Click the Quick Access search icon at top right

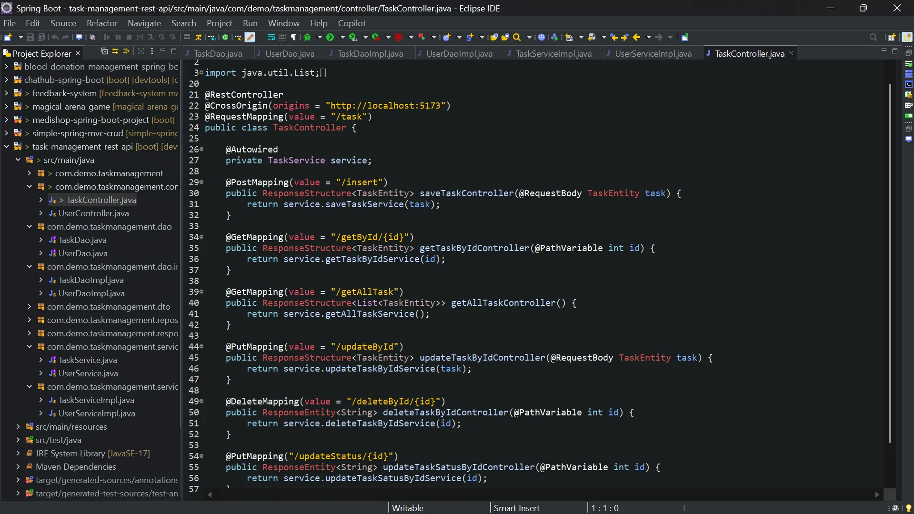(873, 37)
